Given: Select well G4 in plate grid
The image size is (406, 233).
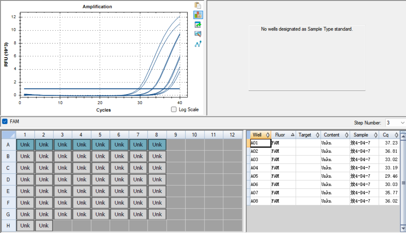Looking at the screenshot, I should pyautogui.click(x=81, y=214).
